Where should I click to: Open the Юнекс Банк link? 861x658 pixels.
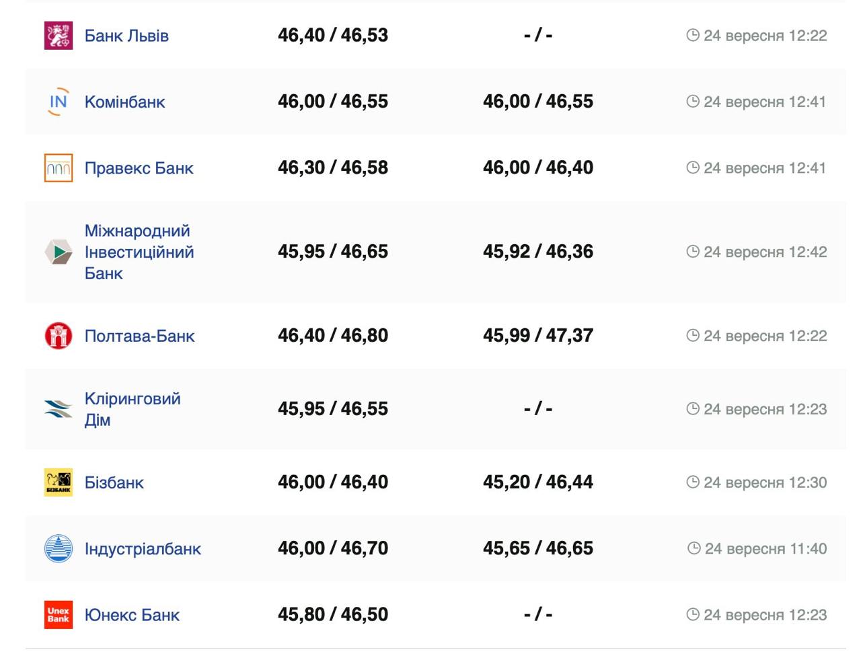click(x=132, y=615)
